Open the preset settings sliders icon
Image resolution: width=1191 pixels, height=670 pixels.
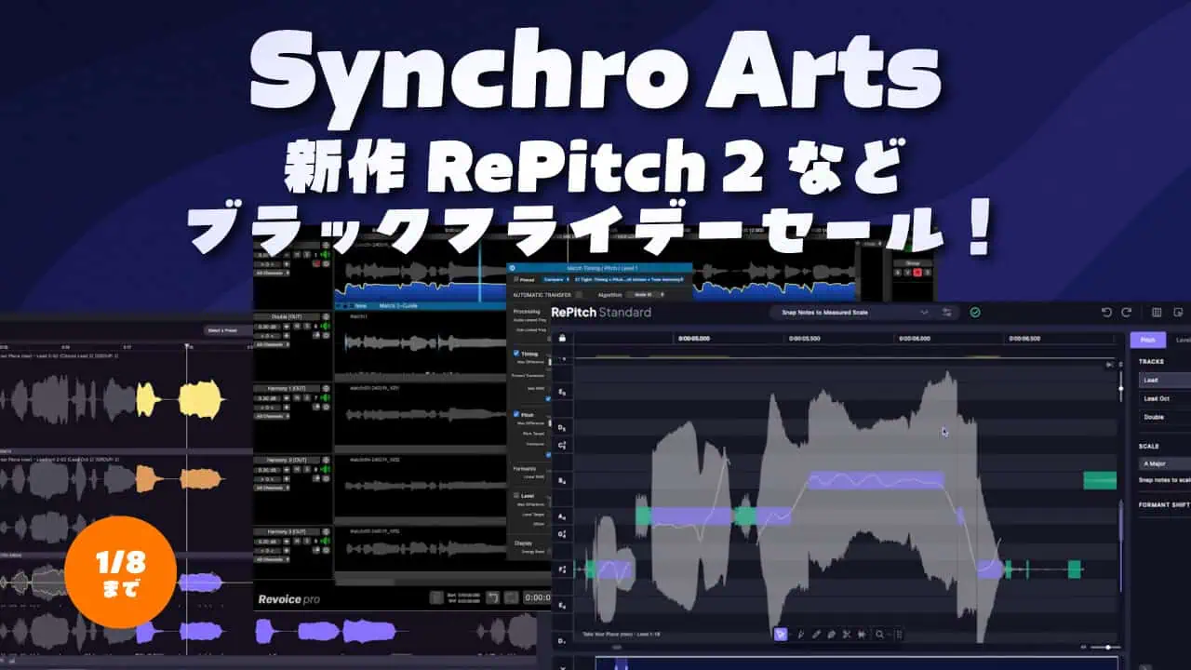(x=947, y=313)
